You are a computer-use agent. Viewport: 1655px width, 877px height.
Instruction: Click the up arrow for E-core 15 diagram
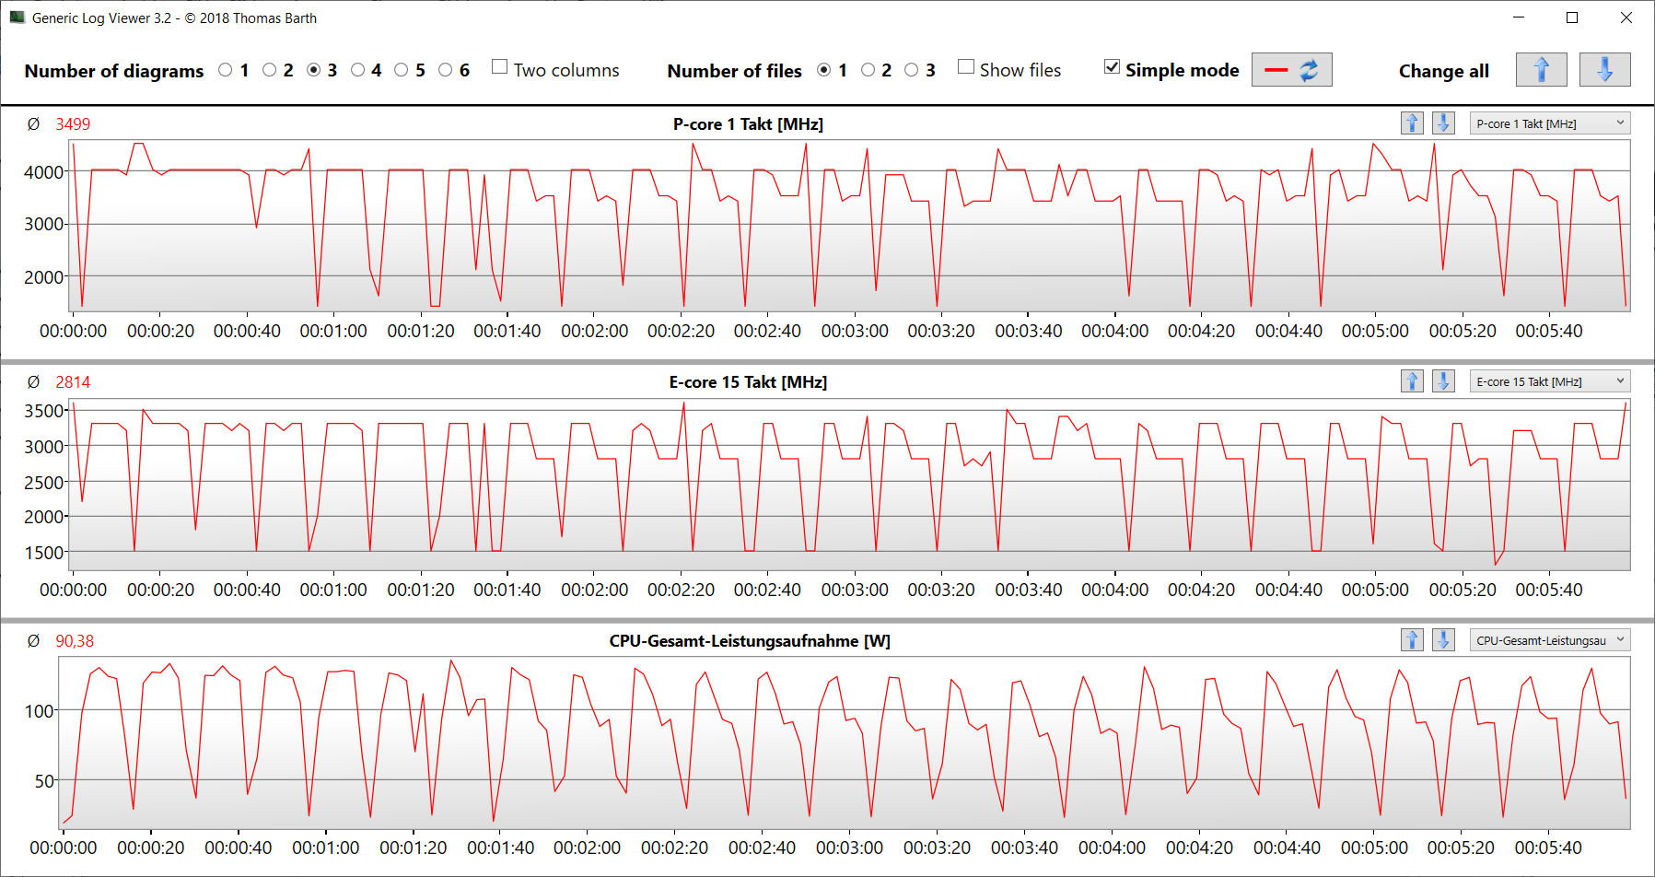pyautogui.click(x=1412, y=381)
